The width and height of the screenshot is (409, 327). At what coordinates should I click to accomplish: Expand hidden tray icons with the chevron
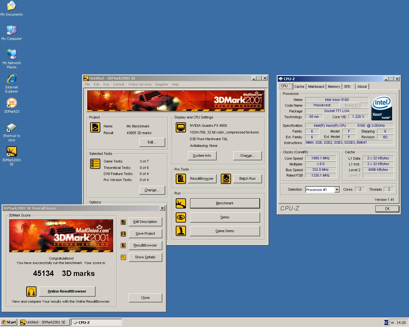click(x=392, y=323)
